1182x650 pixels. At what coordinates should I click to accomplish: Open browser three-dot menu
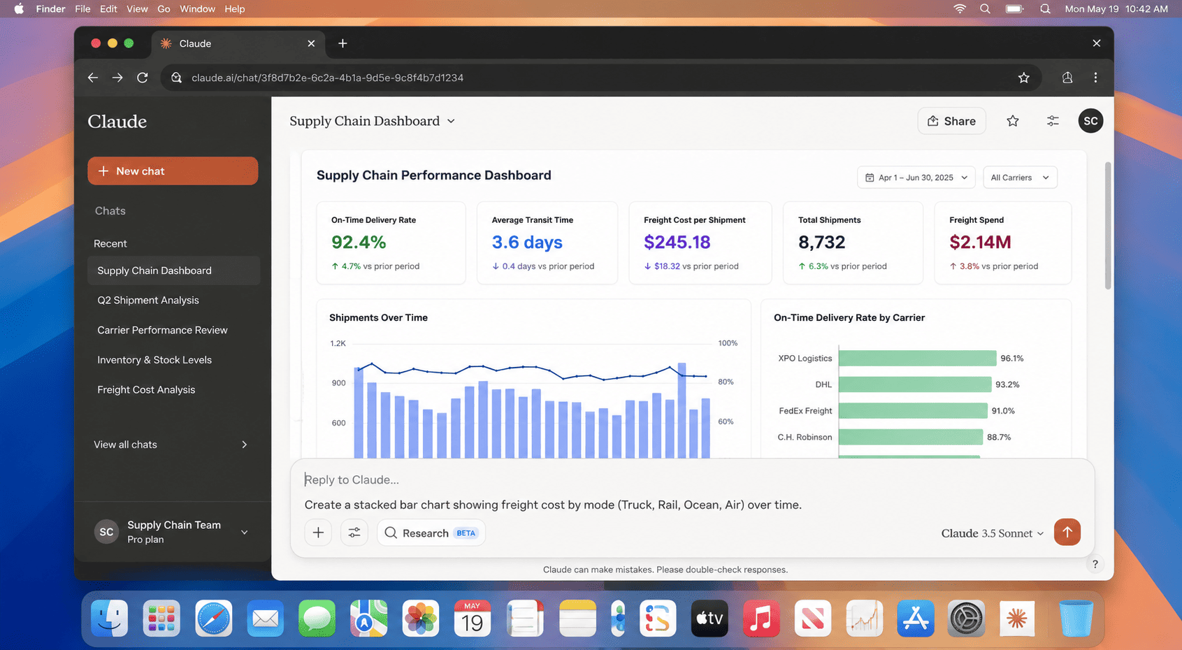point(1095,78)
